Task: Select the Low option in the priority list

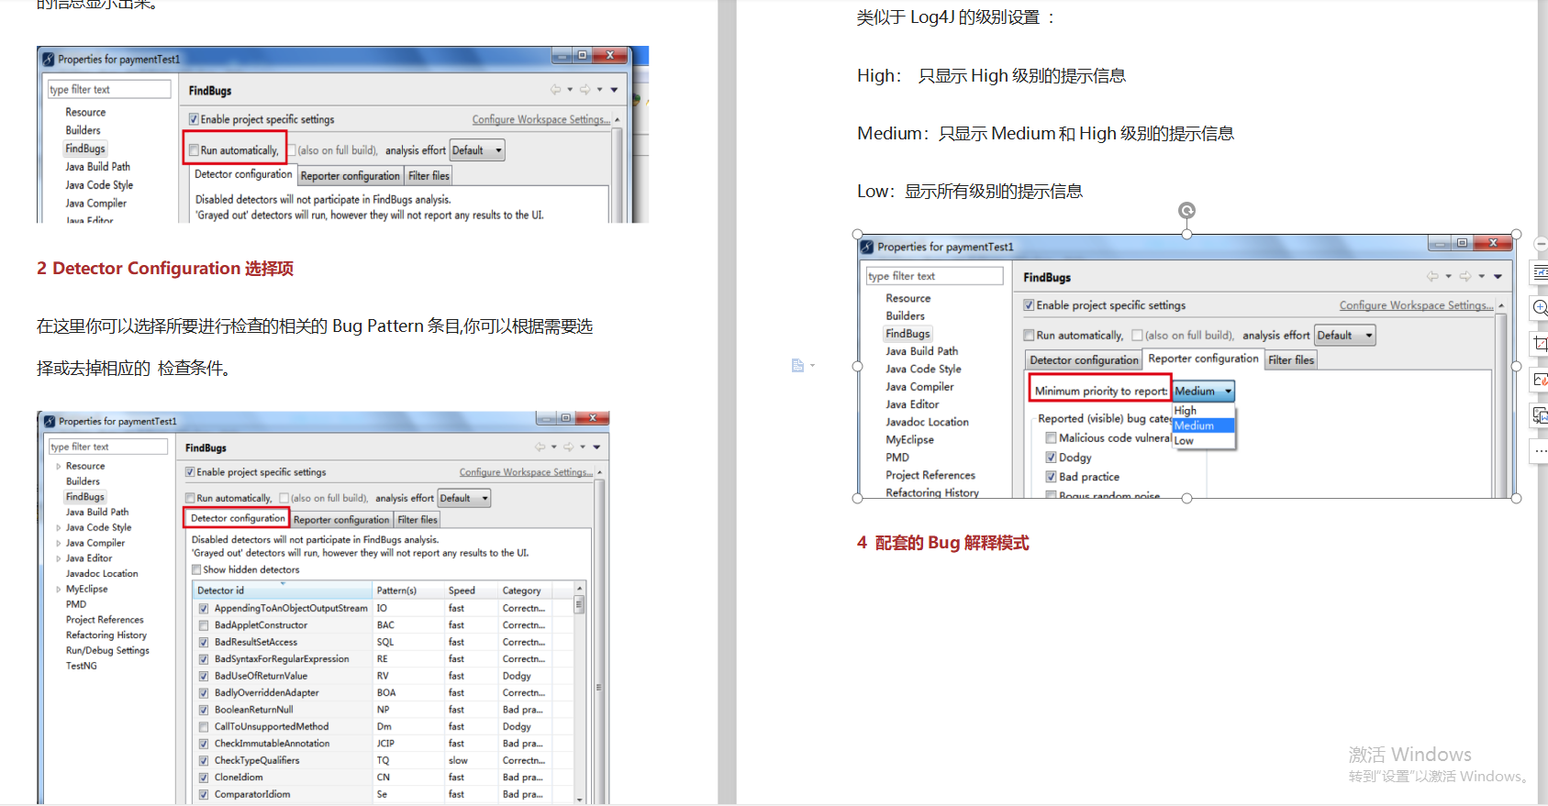Action: coord(1203,441)
